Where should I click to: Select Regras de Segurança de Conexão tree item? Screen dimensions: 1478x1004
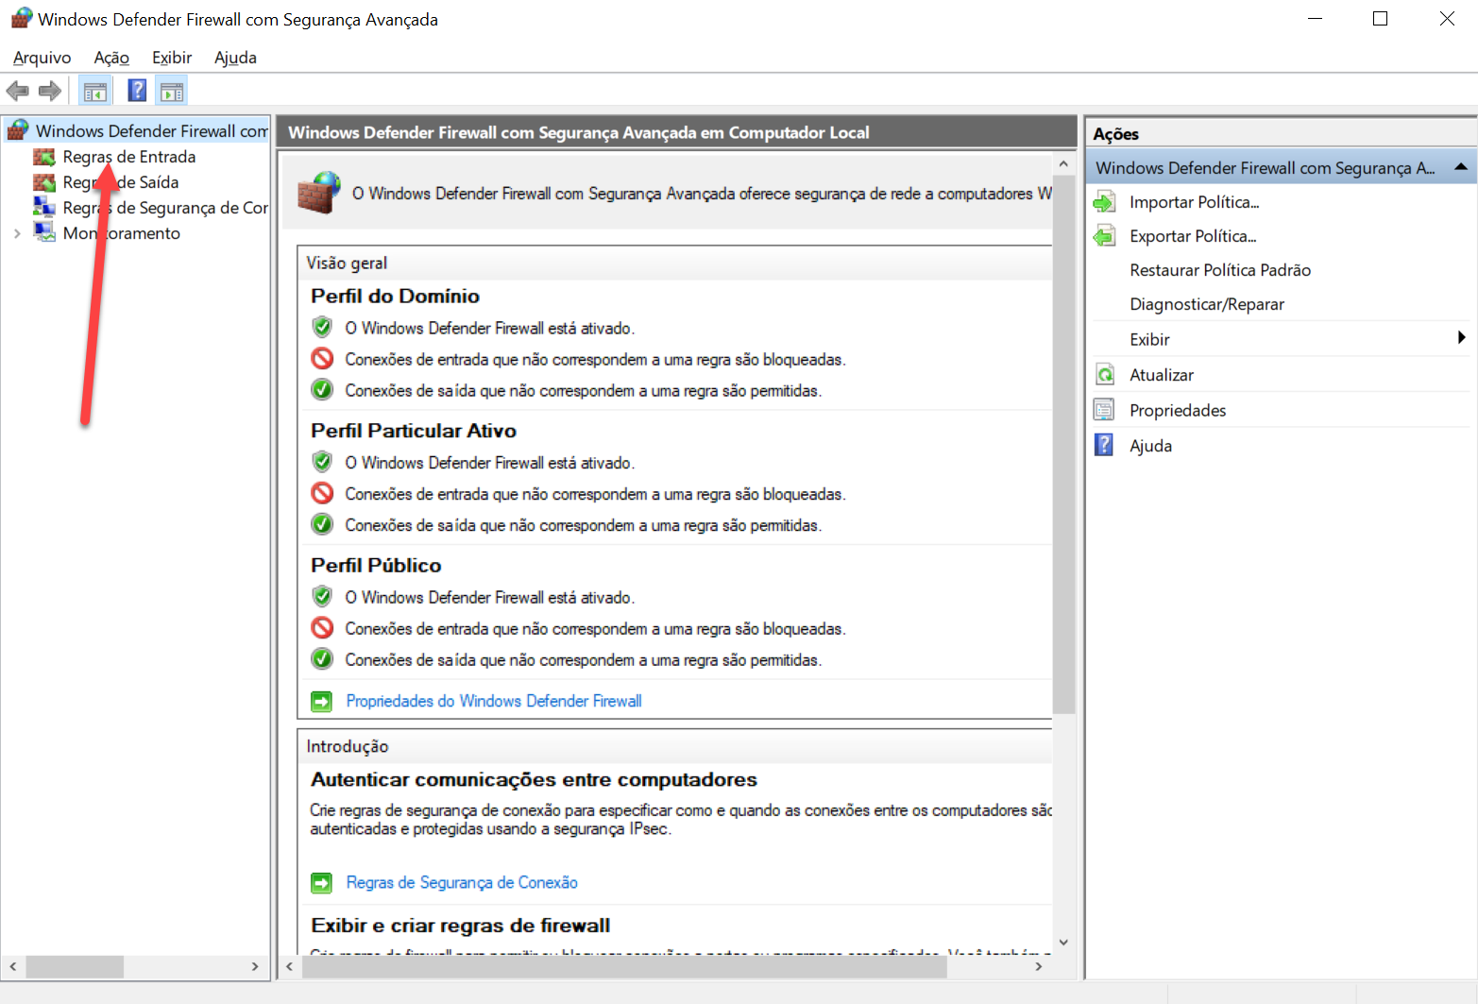[165, 208]
